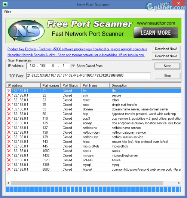Open the Product Key Explorer link
The image size is (187, 198).
(77, 49)
